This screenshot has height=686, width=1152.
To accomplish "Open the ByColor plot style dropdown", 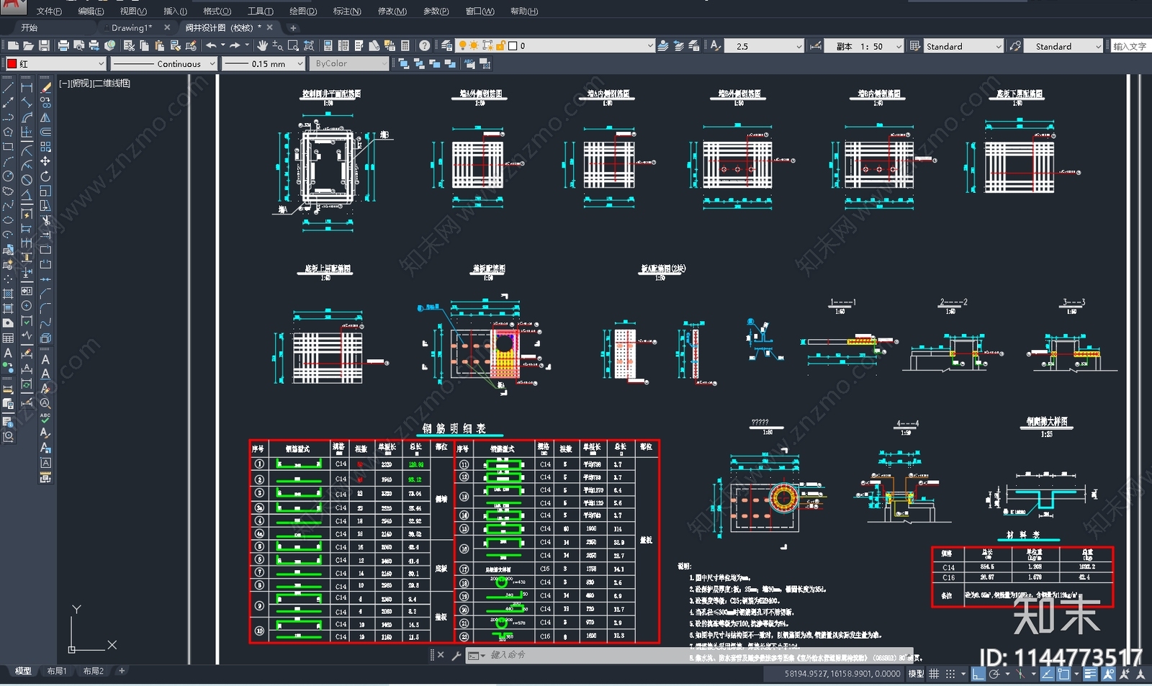I will point(348,63).
